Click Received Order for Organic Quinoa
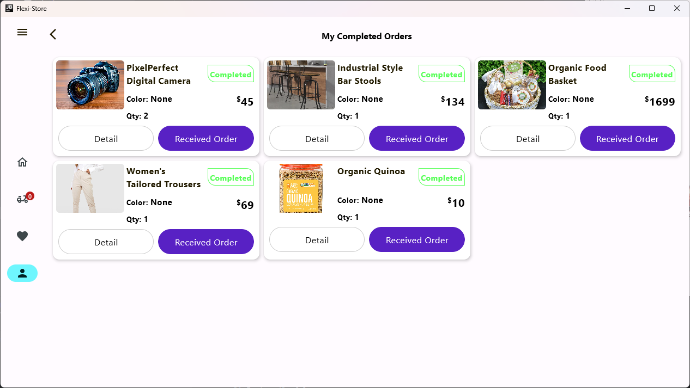 tap(416, 240)
